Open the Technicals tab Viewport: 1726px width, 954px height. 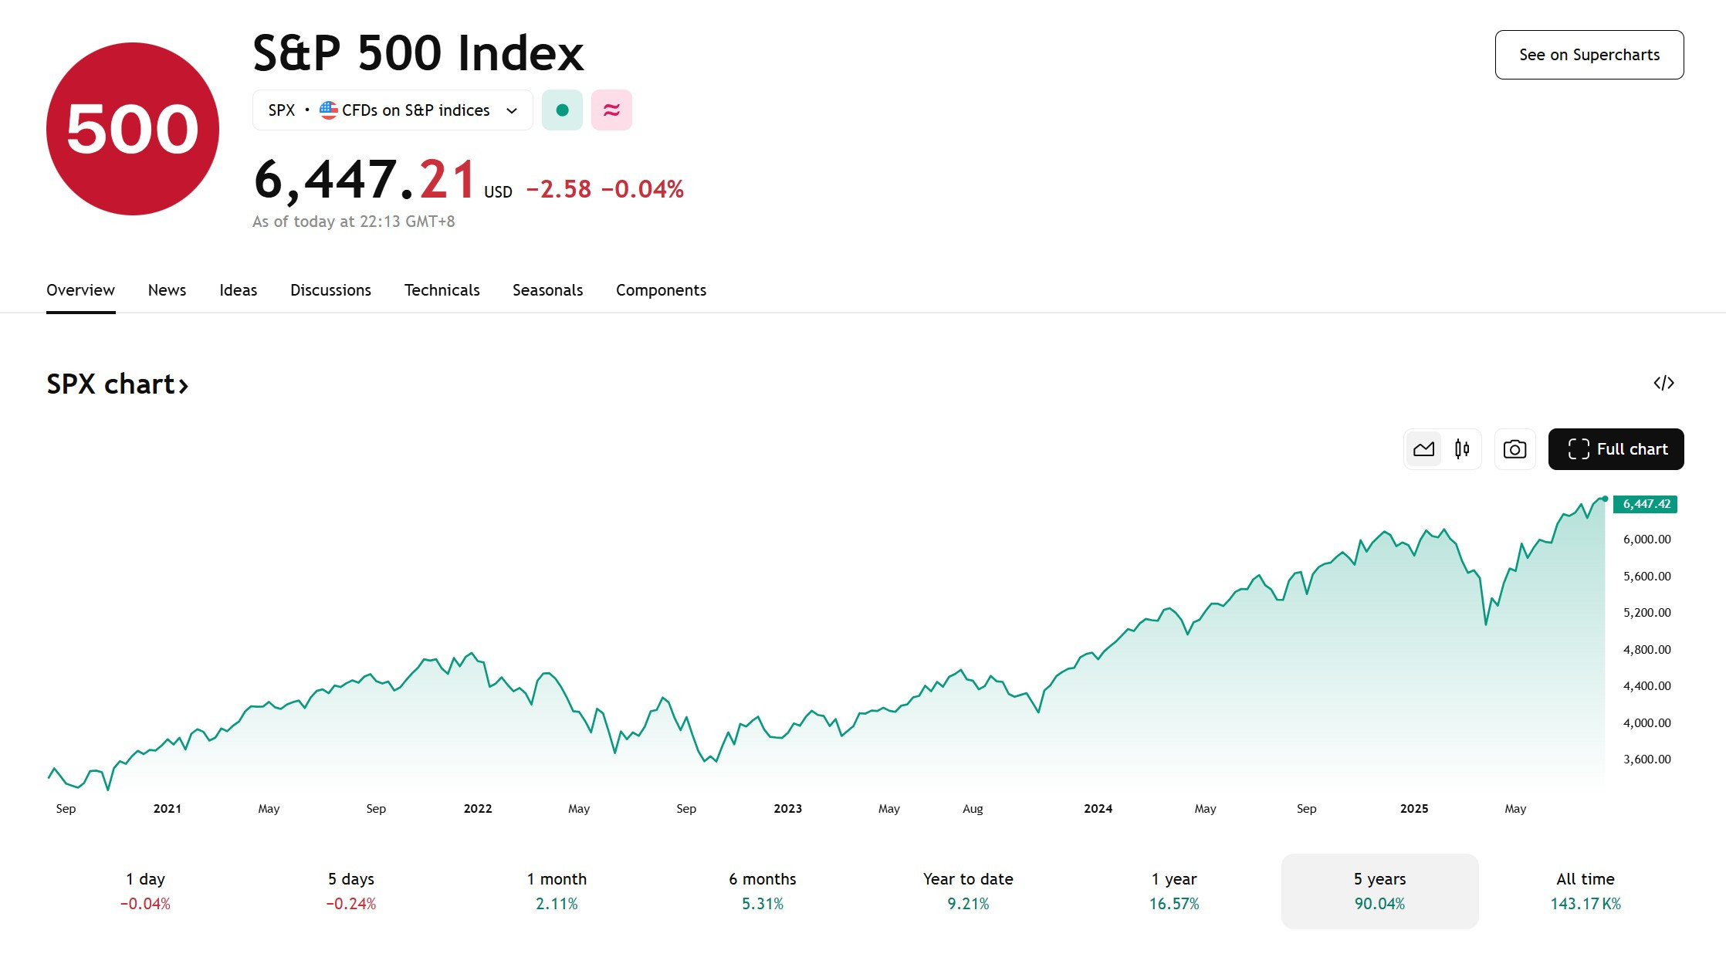(x=442, y=290)
